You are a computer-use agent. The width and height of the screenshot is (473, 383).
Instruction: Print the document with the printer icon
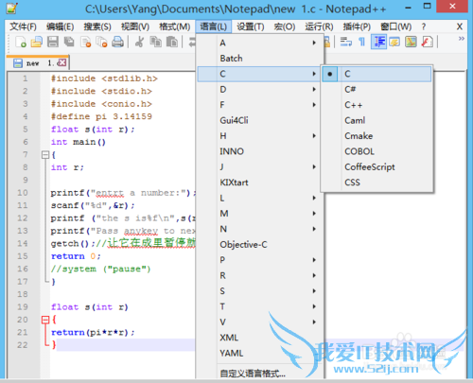click(x=117, y=42)
